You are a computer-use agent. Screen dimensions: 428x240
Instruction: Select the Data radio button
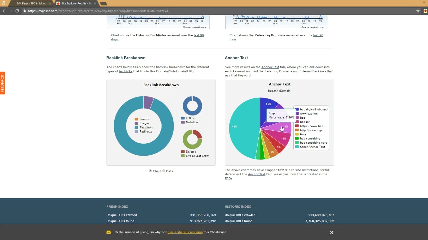coord(164,171)
